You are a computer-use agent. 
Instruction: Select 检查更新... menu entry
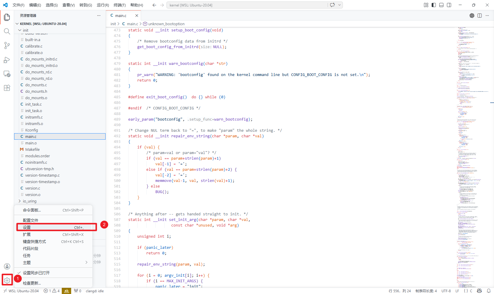53,283
